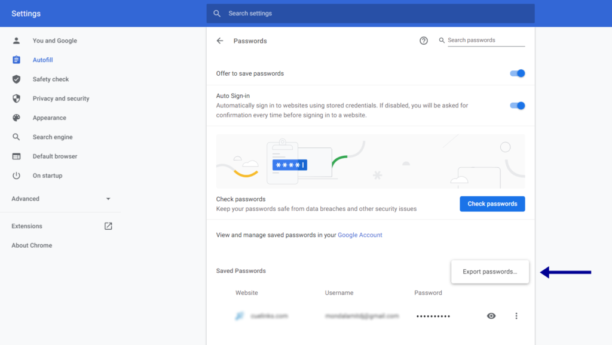Click the Check passwords button
Image resolution: width=612 pixels, height=345 pixels.
coord(492,204)
